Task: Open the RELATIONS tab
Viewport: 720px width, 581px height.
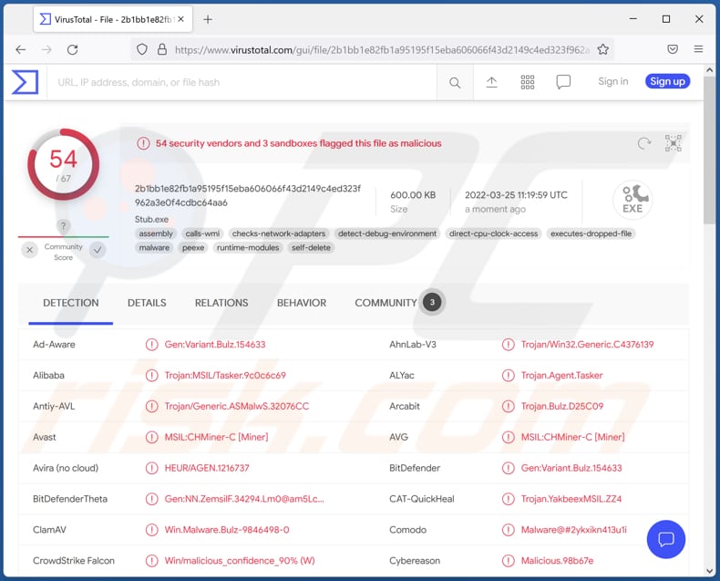Action: click(221, 303)
